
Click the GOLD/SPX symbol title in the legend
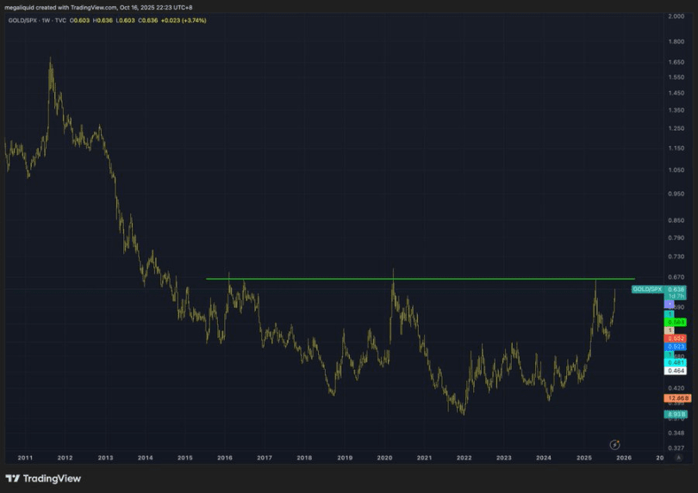(23, 21)
